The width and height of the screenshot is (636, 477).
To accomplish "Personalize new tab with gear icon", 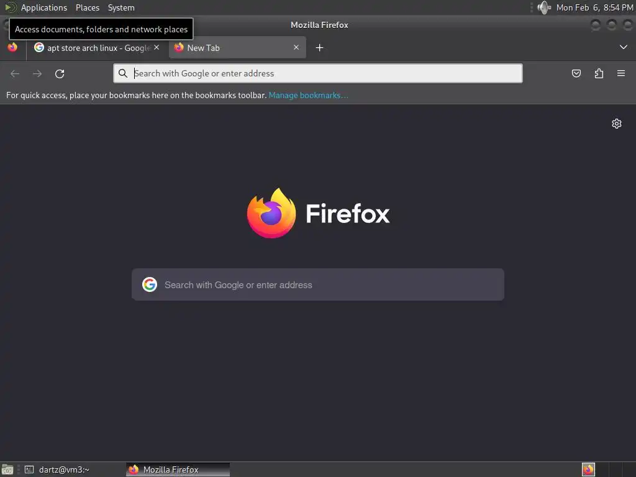I will pyautogui.click(x=617, y=124).
